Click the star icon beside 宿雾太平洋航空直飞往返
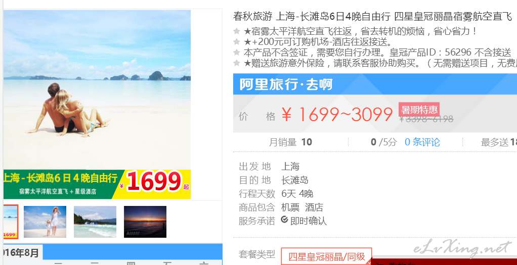Image resolution: width=517 pixels, height=265 pixels. coord(236,32)
